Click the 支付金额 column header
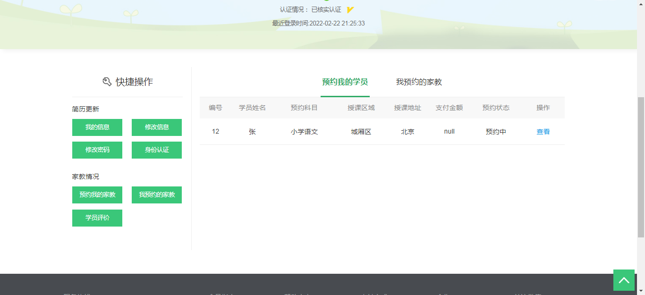 [449, 108]
